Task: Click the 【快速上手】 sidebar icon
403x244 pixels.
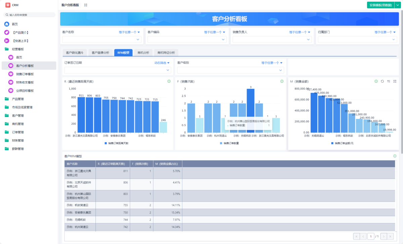Action: [x=7, y=41]
